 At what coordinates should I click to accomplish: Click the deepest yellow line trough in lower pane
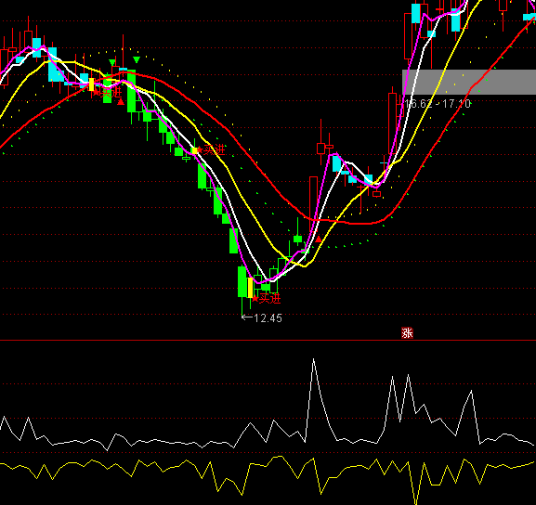(416, 501)
